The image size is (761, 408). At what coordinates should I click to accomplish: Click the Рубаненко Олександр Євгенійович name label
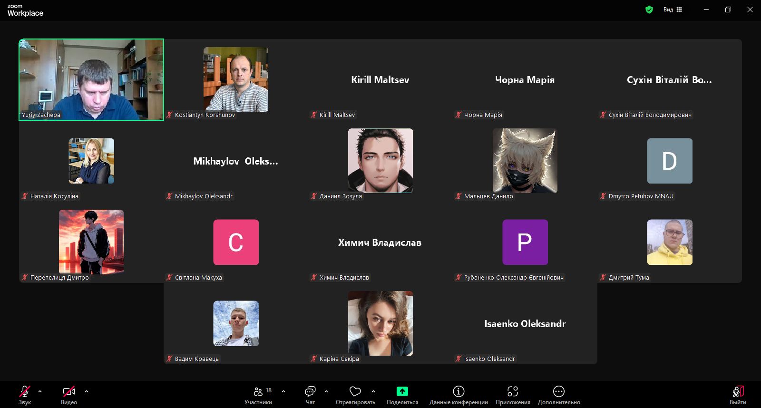[514, 277]
